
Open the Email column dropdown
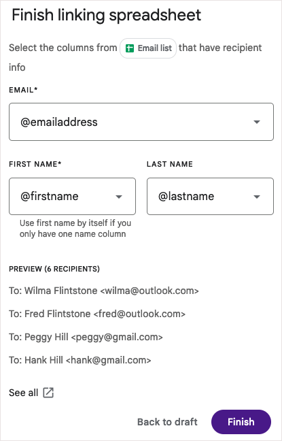pyautogui.click(x=141, y=122)
